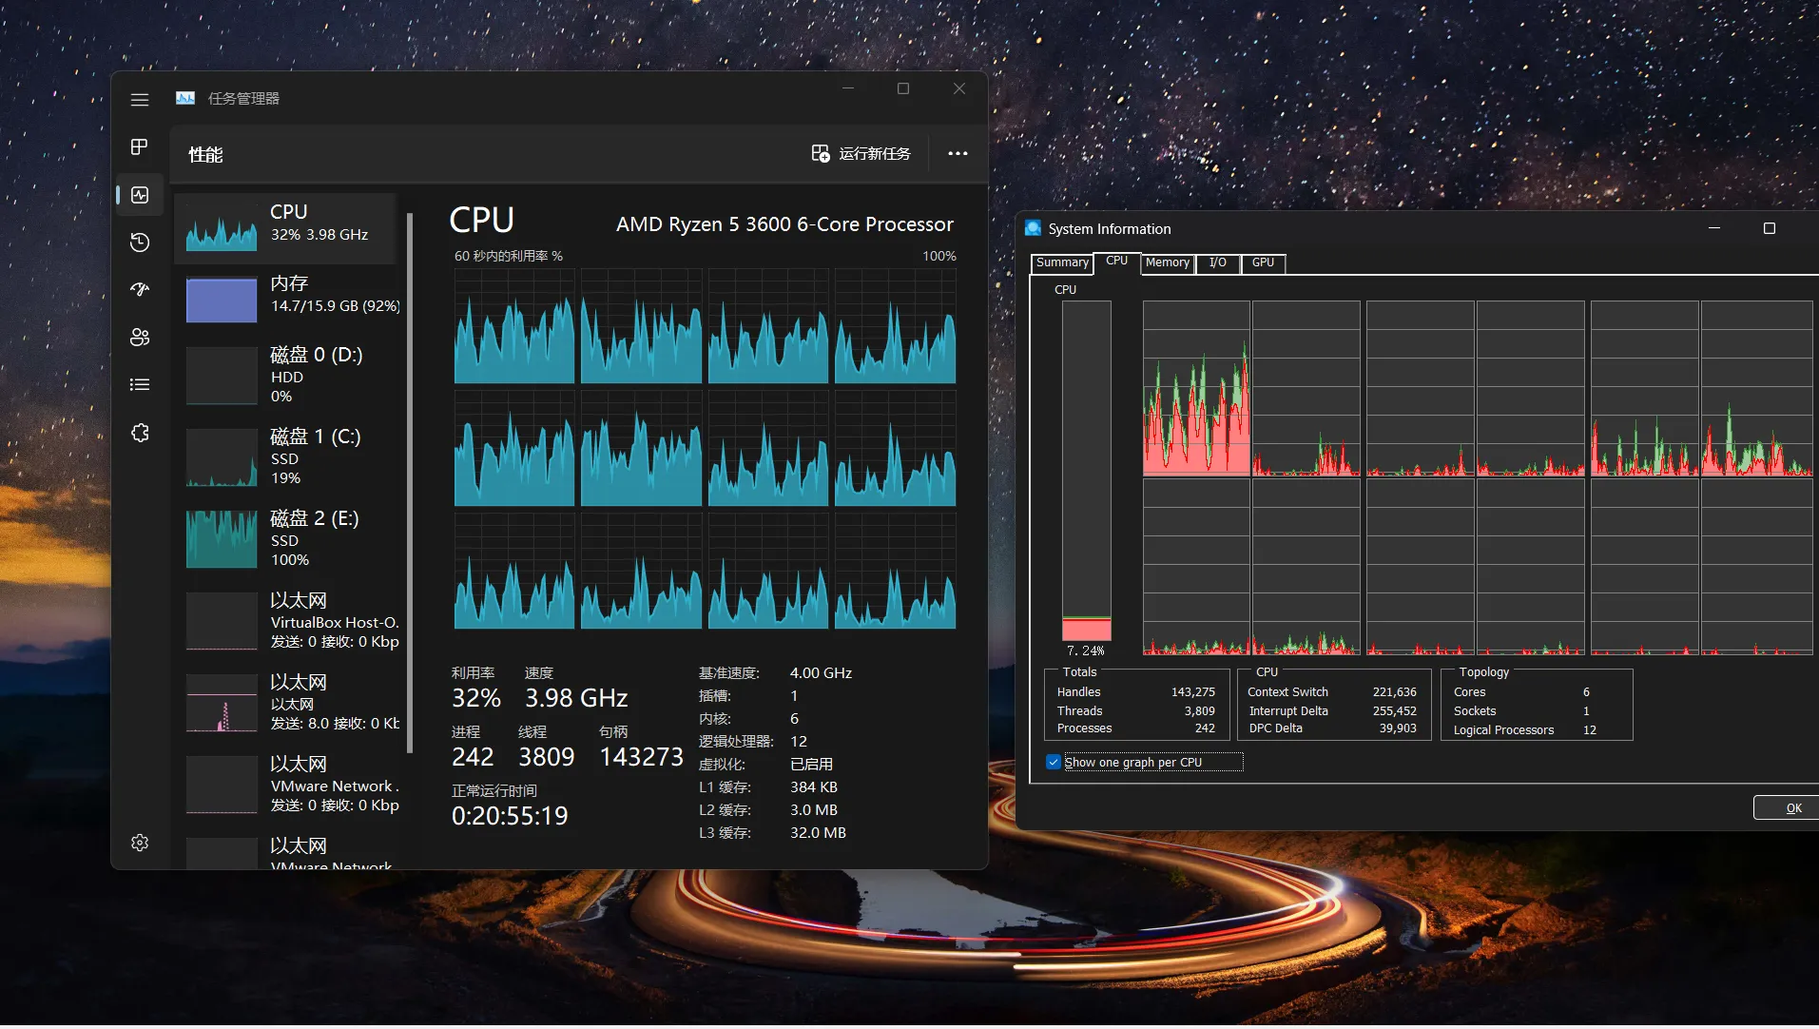Click the System Information window icon
1819x1029 pixels.
tap(1033, 228)
